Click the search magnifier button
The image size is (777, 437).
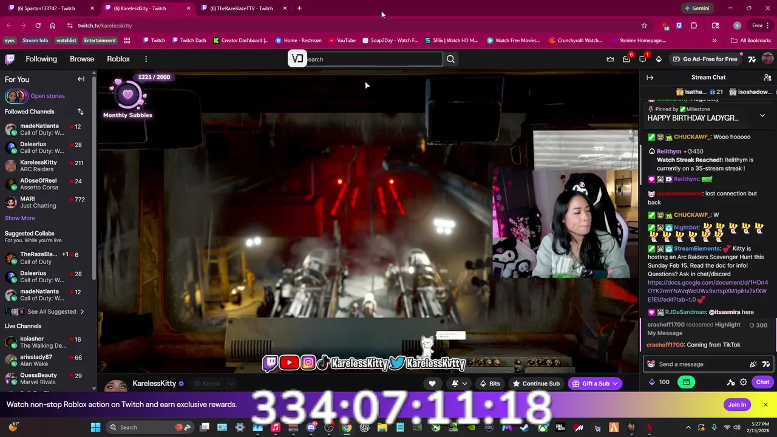tap(450, 59)
